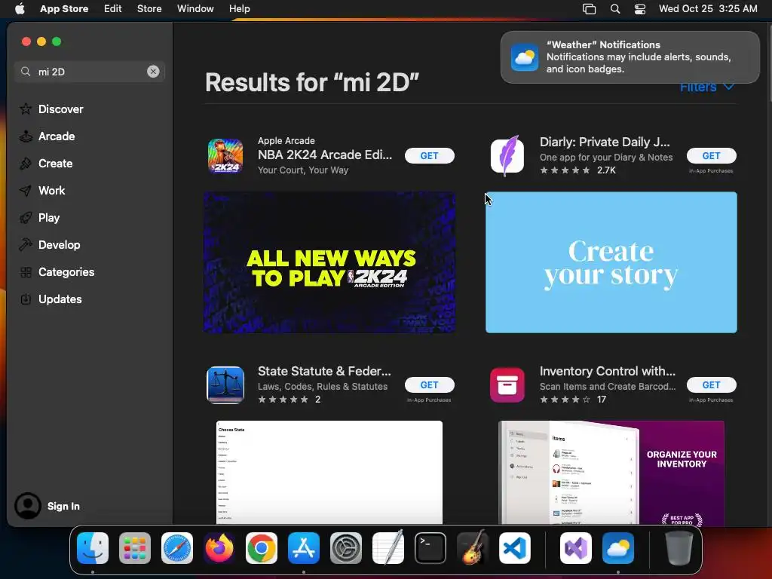The width and height of the screenshot is (772, 579).
Task: Launch Firefox from the Dock
Action: [x=219, y=548]
